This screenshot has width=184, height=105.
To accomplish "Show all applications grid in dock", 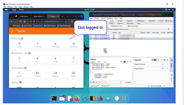I will click(124, 98).
